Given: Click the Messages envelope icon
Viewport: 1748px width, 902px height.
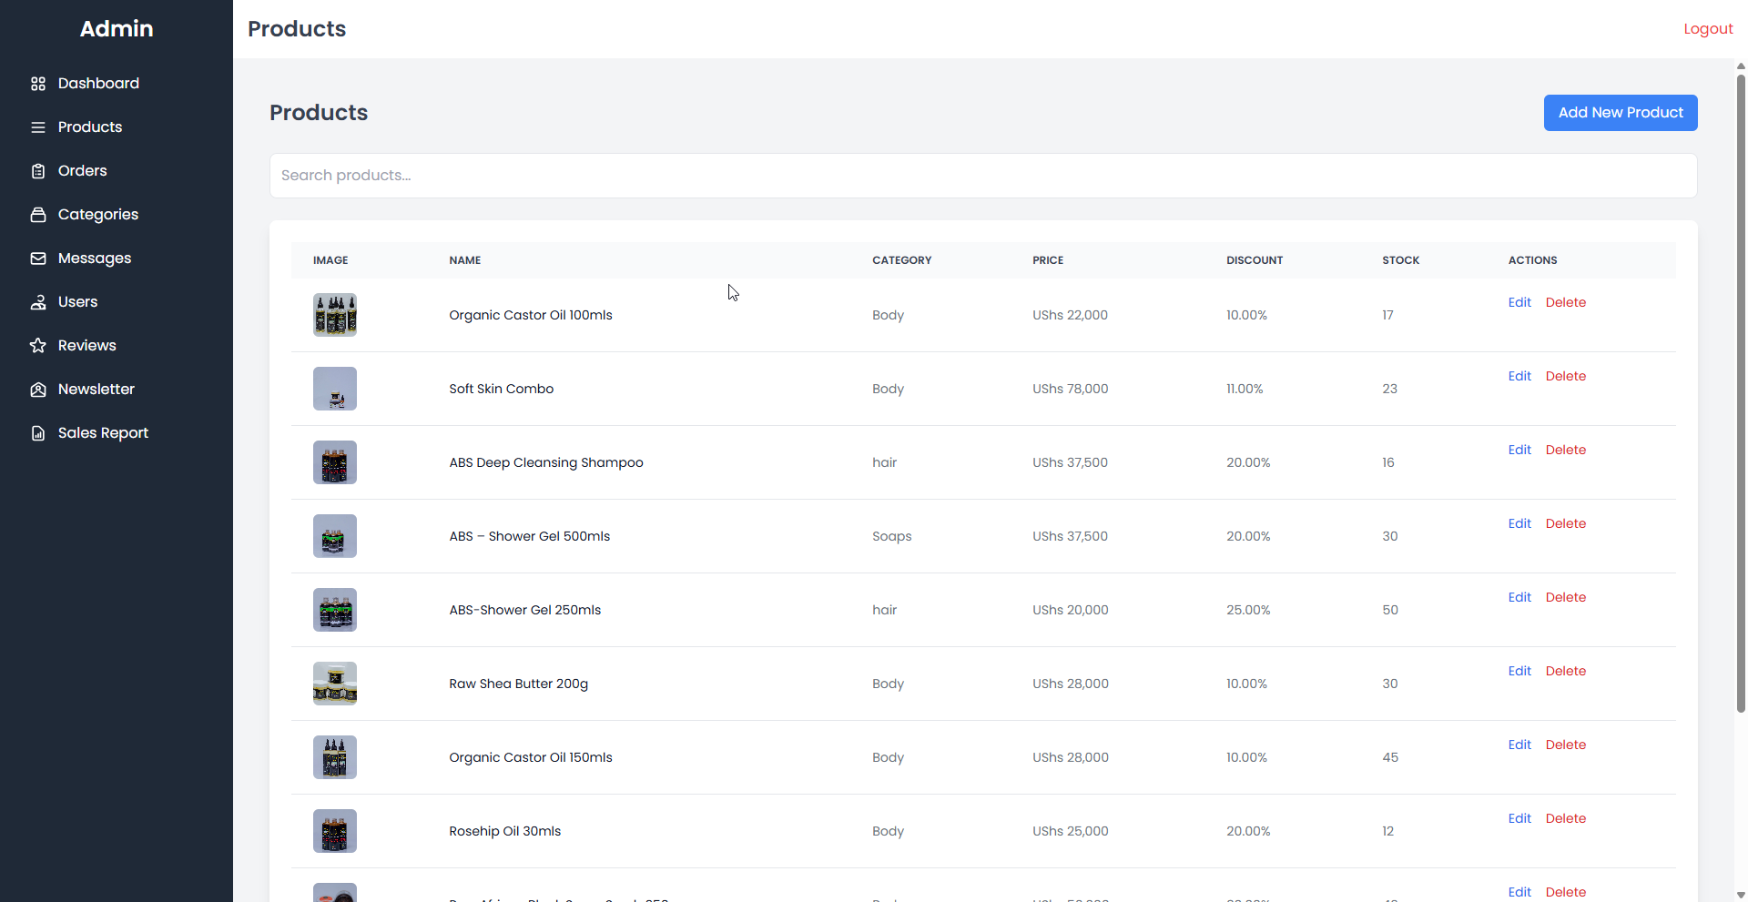Looking at the screenshot, I should coord(38,258).
